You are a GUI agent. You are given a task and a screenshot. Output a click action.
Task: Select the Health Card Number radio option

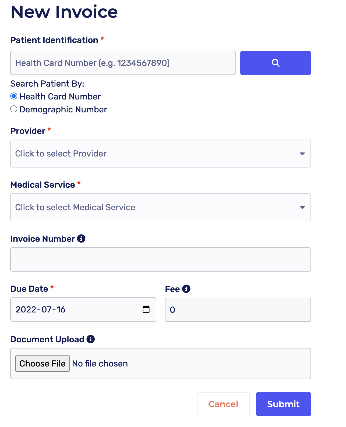pyautogui.click(x=14, y=96)
